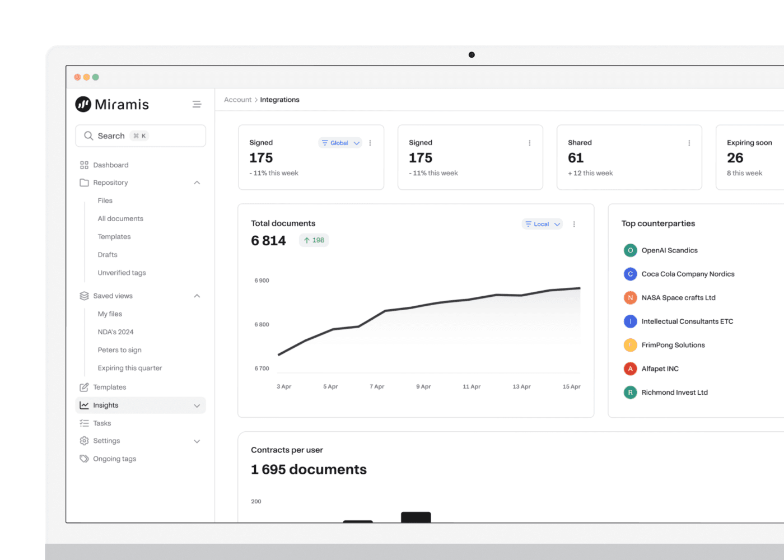784x560 pixels.
Task: Click the Alfapet INC avatar icon
Action: (630, 368)
